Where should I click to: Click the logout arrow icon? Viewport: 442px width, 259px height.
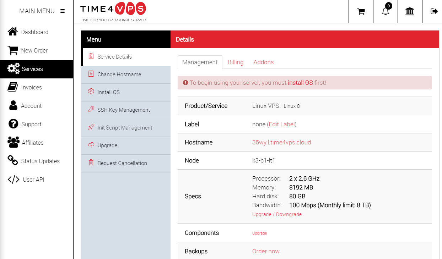[x=434, y=11]
